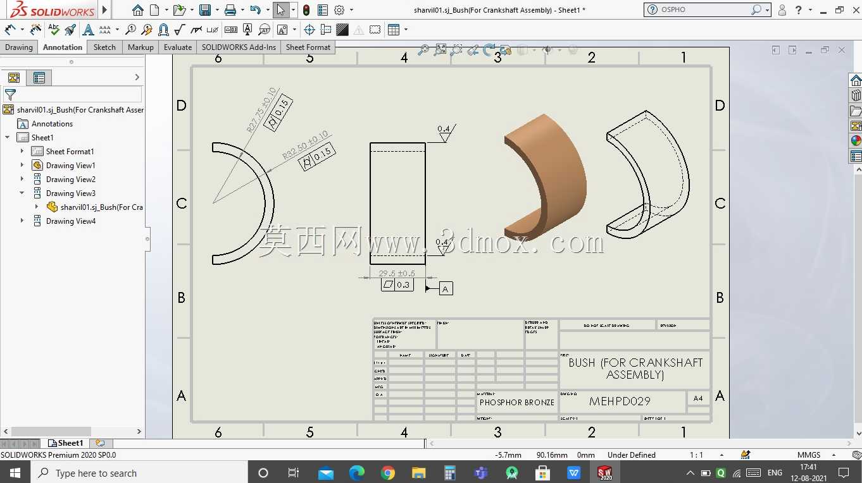The height and width of the screenshot is (483, 862).
Task: Click the Center Mark tool
Action: click(x=309, y=29)
